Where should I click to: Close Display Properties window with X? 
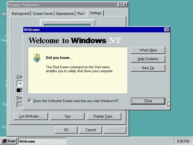[125, 5]
